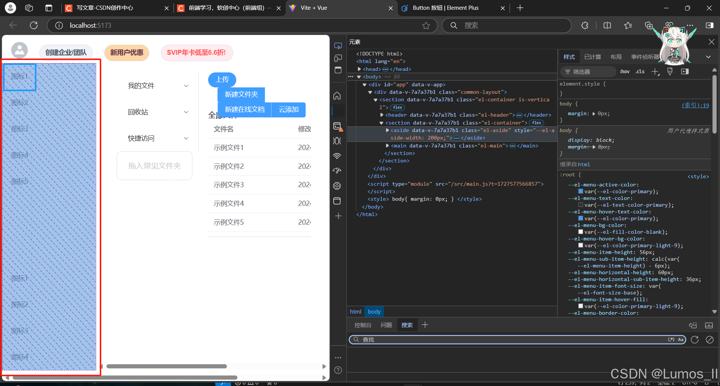Expand the 我的文件 menu chevron

(x=186, y=86)
